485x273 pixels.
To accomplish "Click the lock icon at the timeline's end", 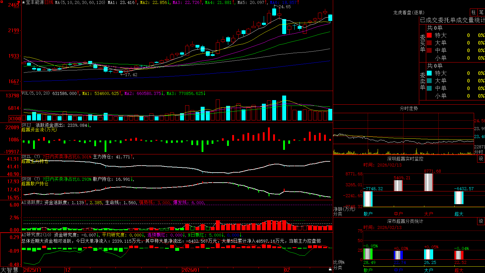I will (x=330, y=269).
